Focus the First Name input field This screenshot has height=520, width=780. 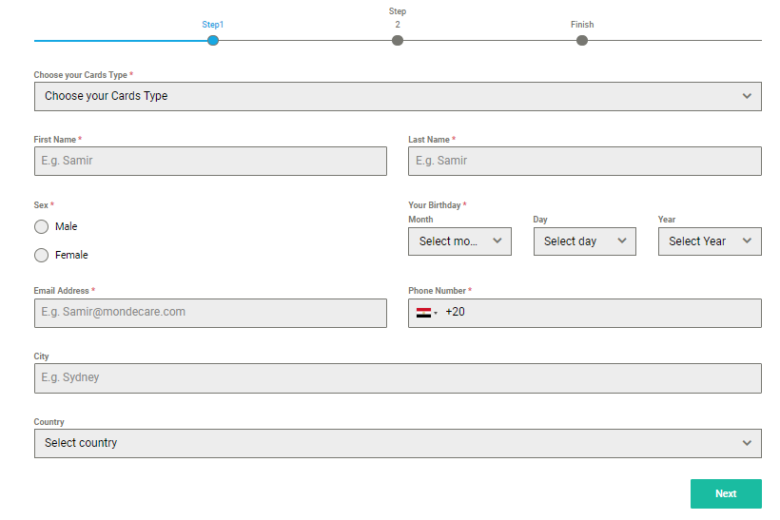tap(210, 161)
